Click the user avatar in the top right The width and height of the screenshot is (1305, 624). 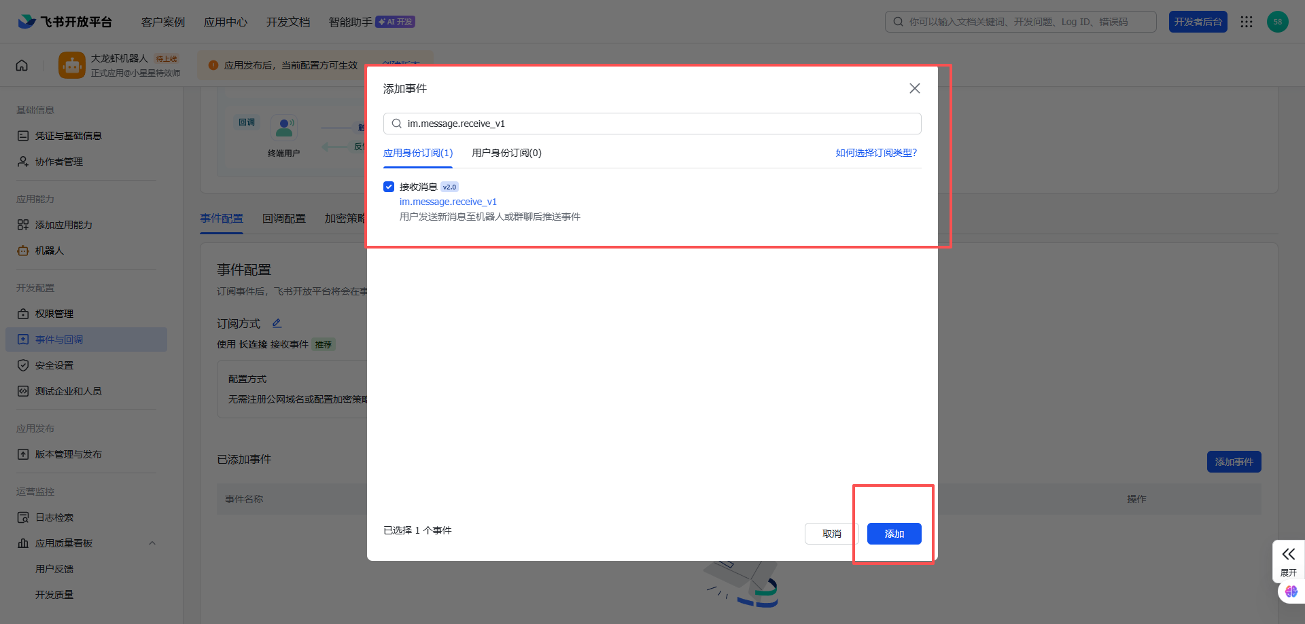coord(1277,22)
